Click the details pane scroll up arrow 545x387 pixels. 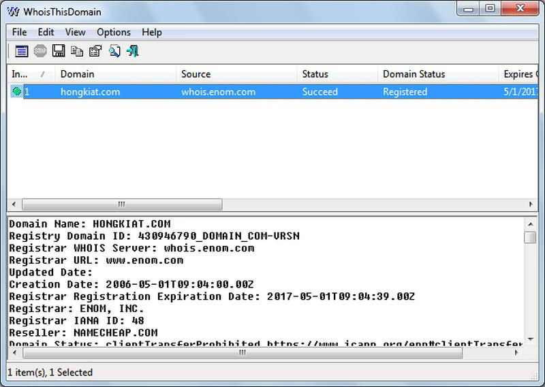pos(531,224)
